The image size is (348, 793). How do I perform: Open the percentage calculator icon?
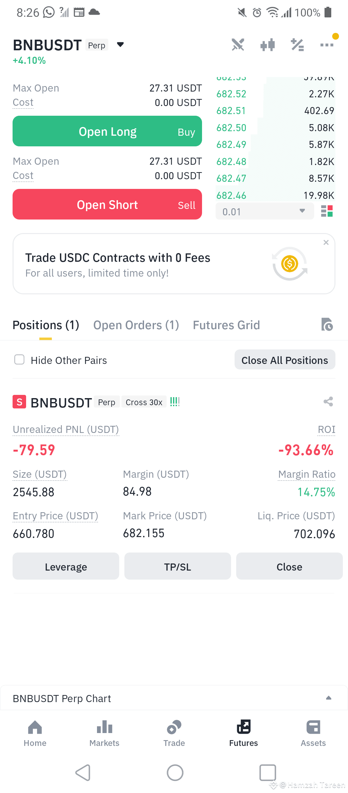point(297,45)
